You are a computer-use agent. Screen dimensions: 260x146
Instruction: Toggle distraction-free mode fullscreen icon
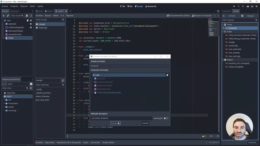click(x=218, y=11)
